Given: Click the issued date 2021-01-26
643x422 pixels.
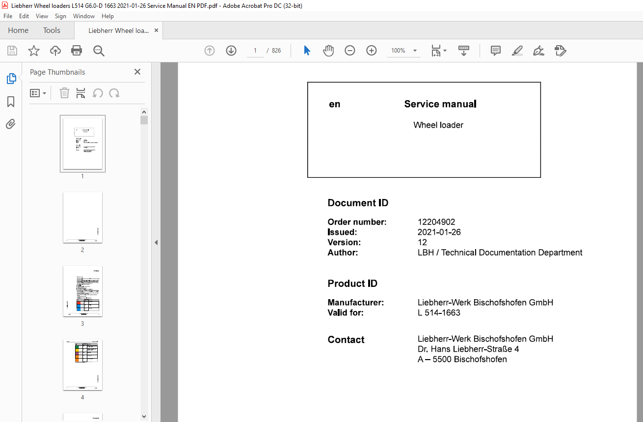Looking at the screenshot, I should click(x=439, y=232).
